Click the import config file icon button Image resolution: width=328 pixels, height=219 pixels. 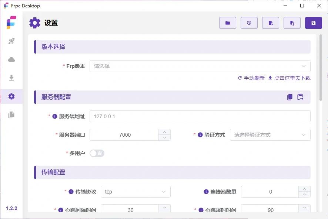tap(271, 23)
